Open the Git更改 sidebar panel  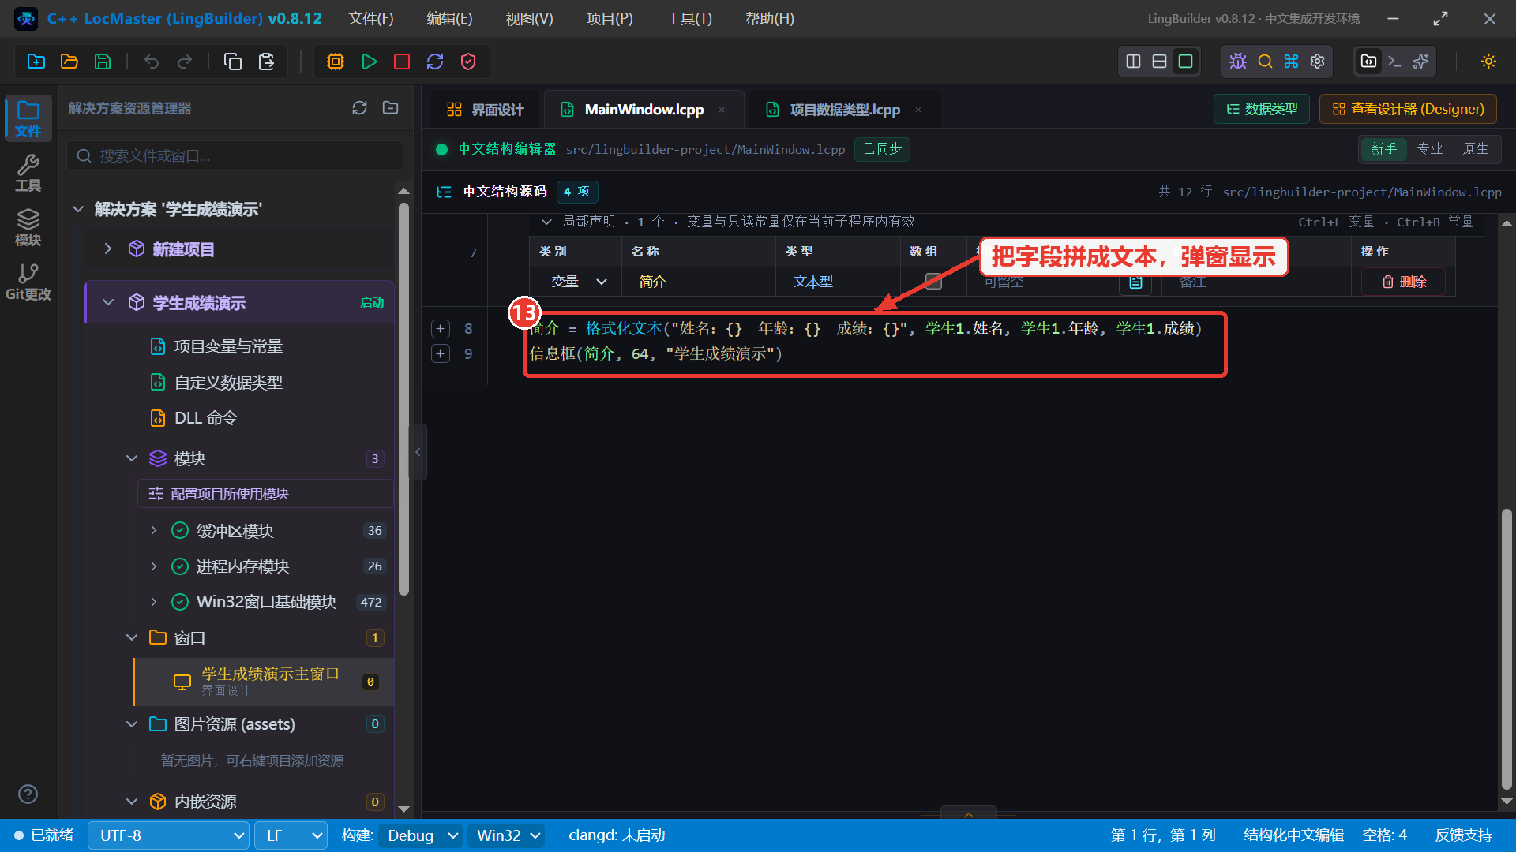tap(28, 282)
